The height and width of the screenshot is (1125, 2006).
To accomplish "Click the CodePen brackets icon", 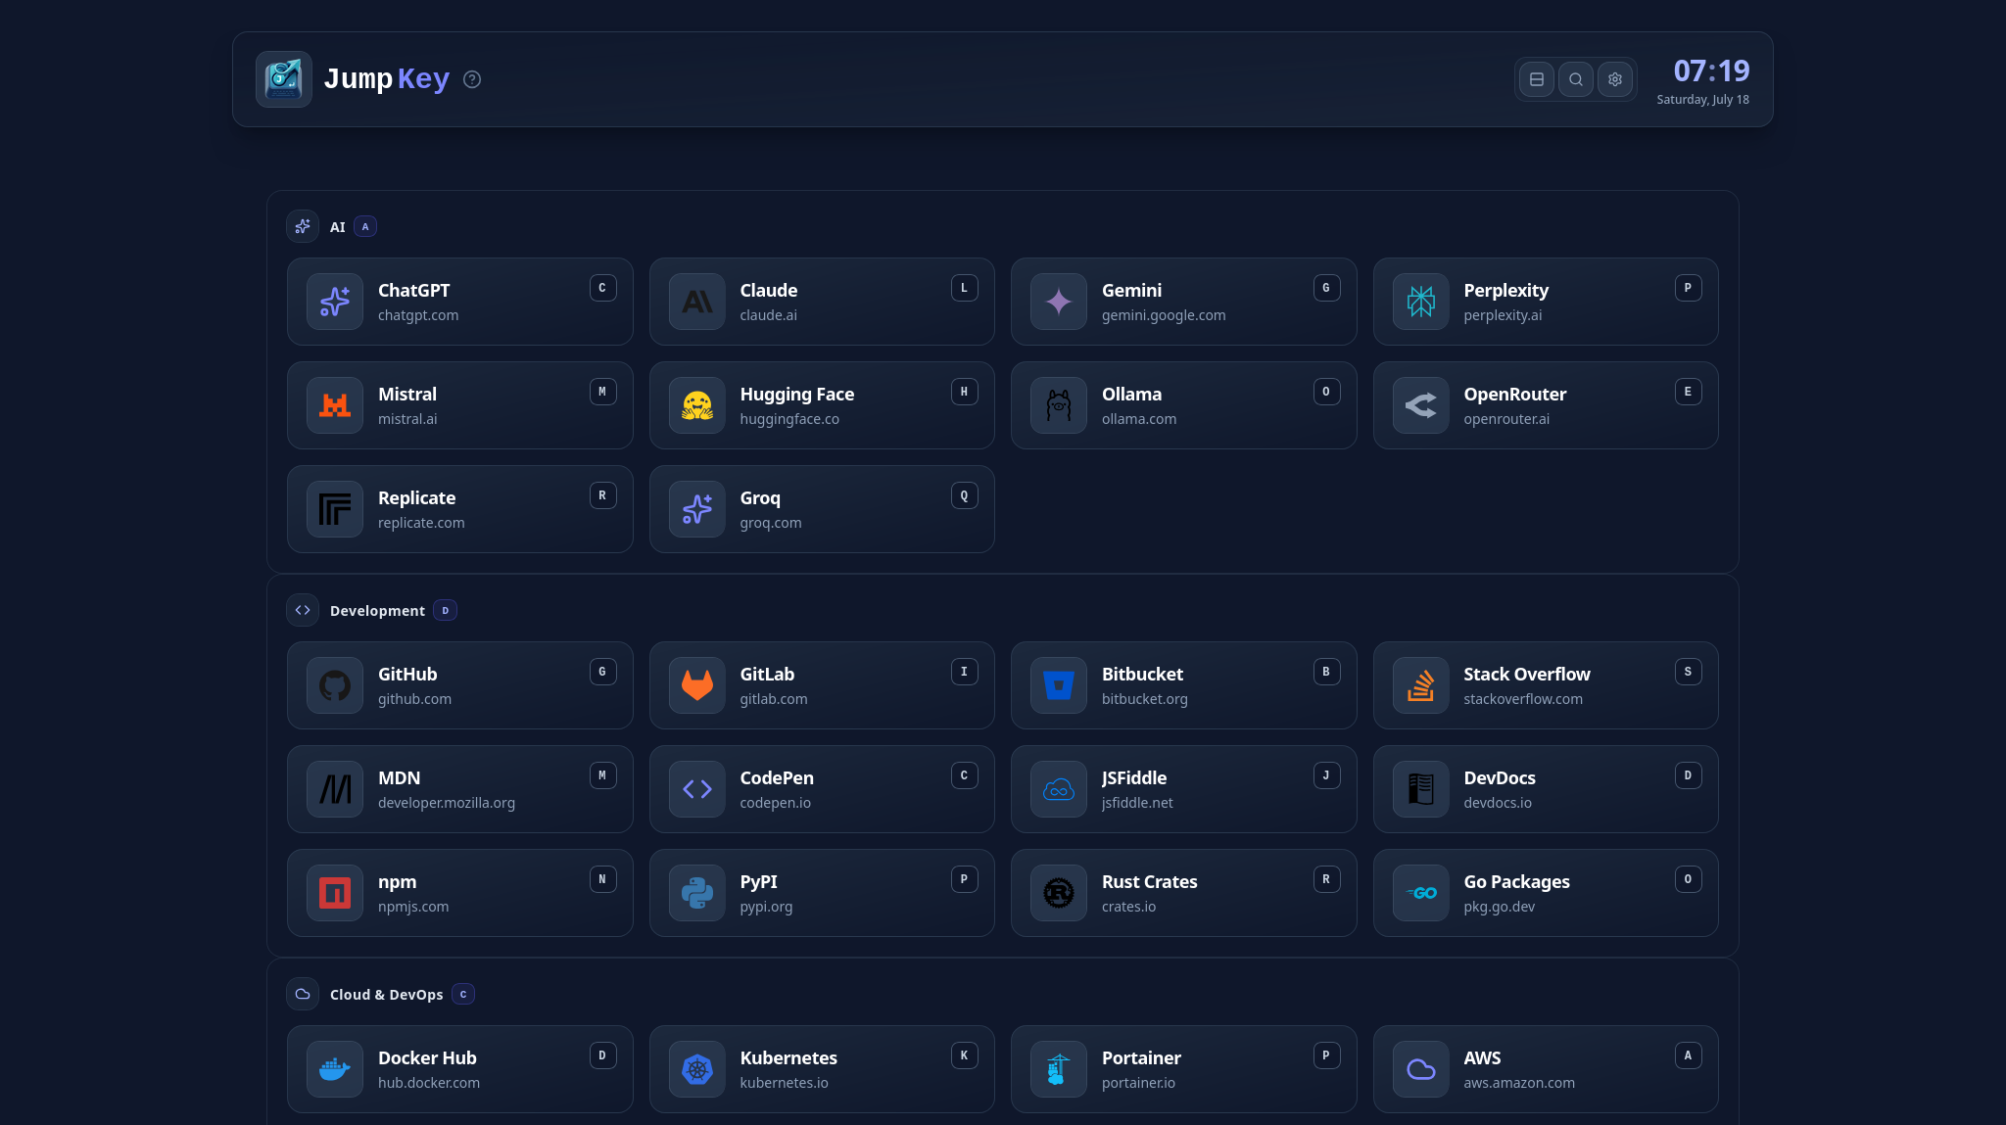I will tap(697, 789).
